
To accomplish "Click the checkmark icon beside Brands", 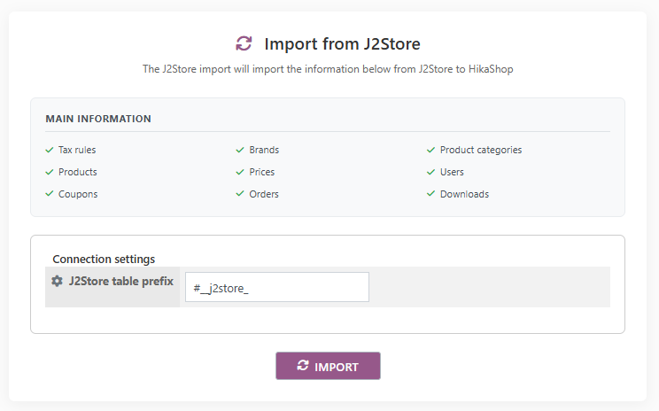I will [x=240, y=150].
